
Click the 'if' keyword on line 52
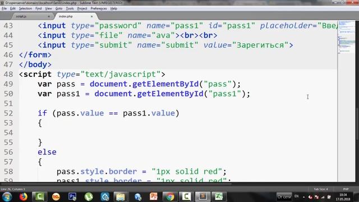(x=43, y=113)
